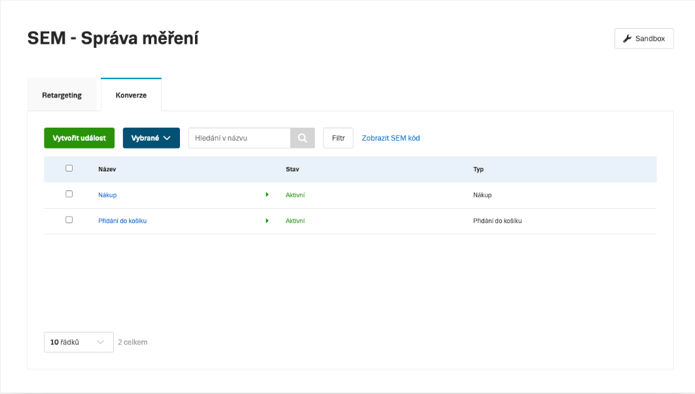Open the Filtr button
This screenshot has width=695, height=394.
(x=338, y=138)
